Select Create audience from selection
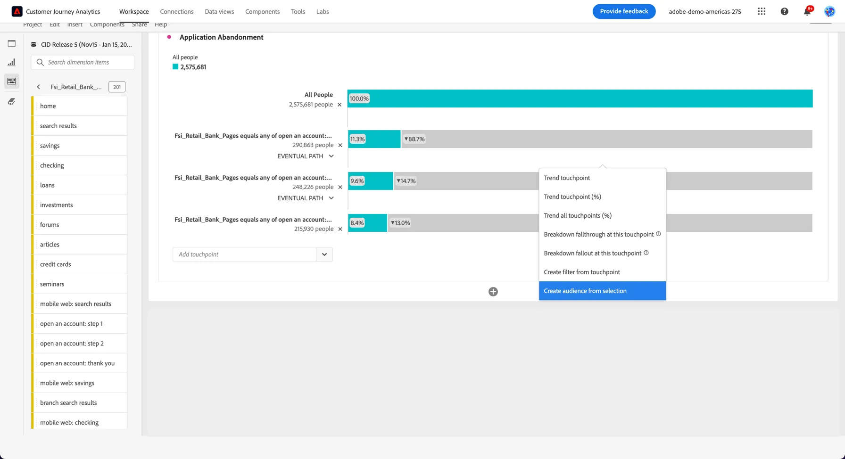This screenshot has width=845, height=459. (602, 291)
